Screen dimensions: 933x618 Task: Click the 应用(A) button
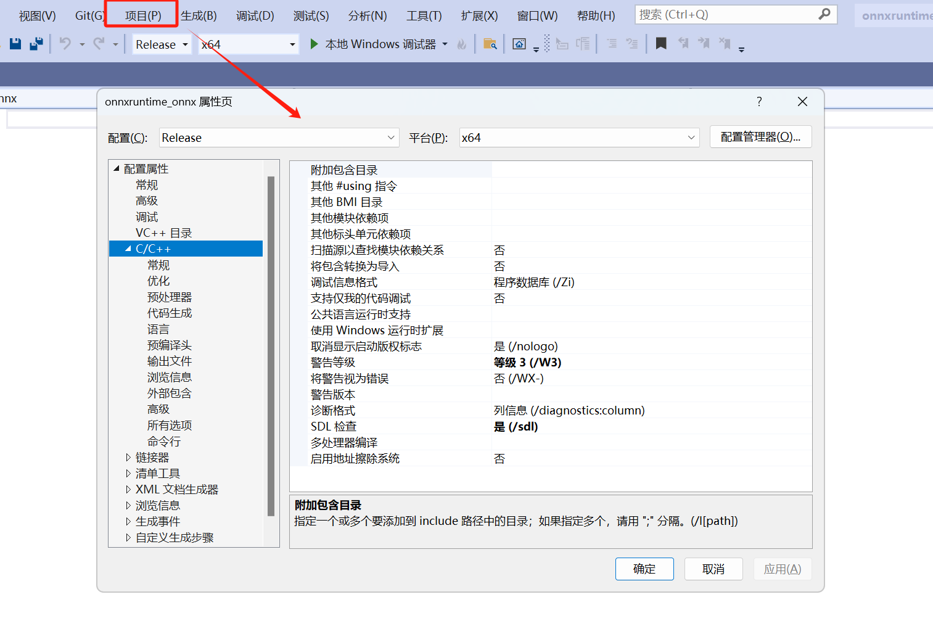click(783, 569)
